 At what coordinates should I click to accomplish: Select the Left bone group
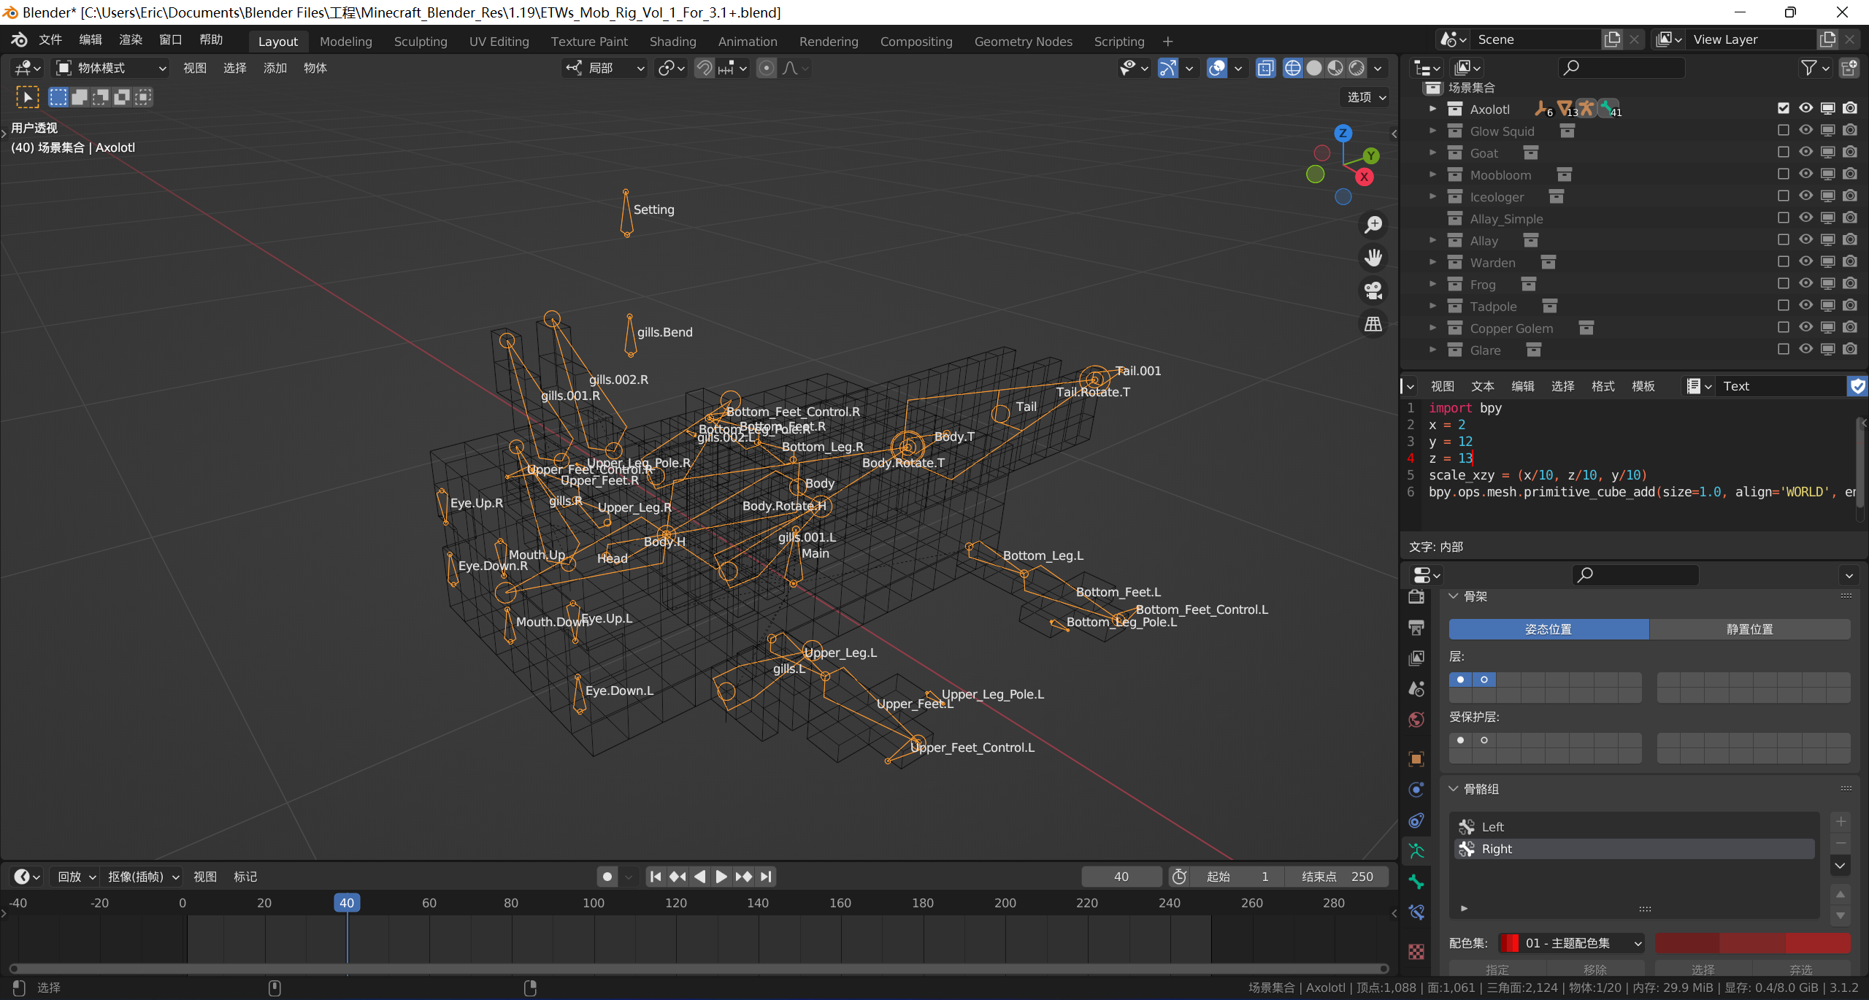click(1492, 827)
